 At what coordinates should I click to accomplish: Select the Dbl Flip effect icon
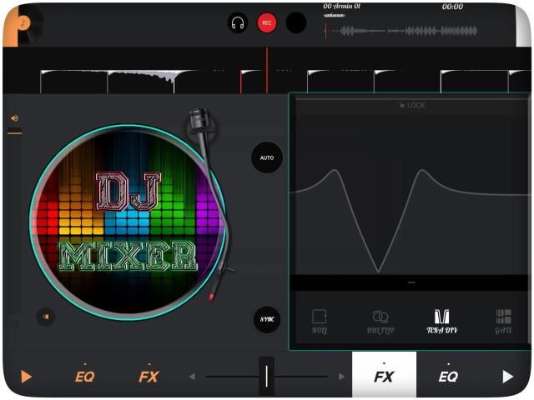click(380, 321)
